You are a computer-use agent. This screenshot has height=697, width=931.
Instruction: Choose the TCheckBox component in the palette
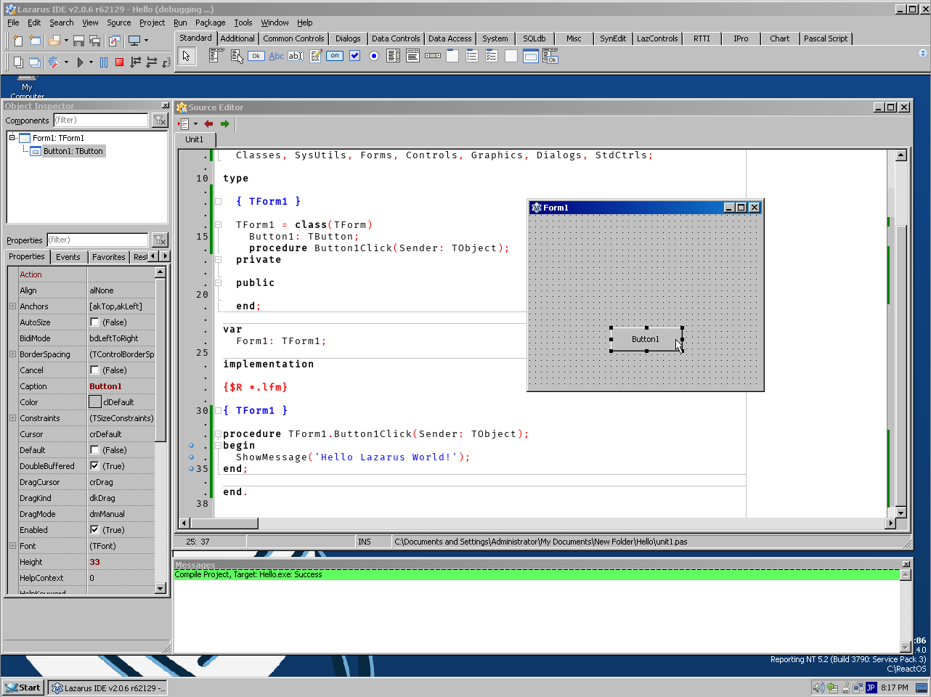354,56
